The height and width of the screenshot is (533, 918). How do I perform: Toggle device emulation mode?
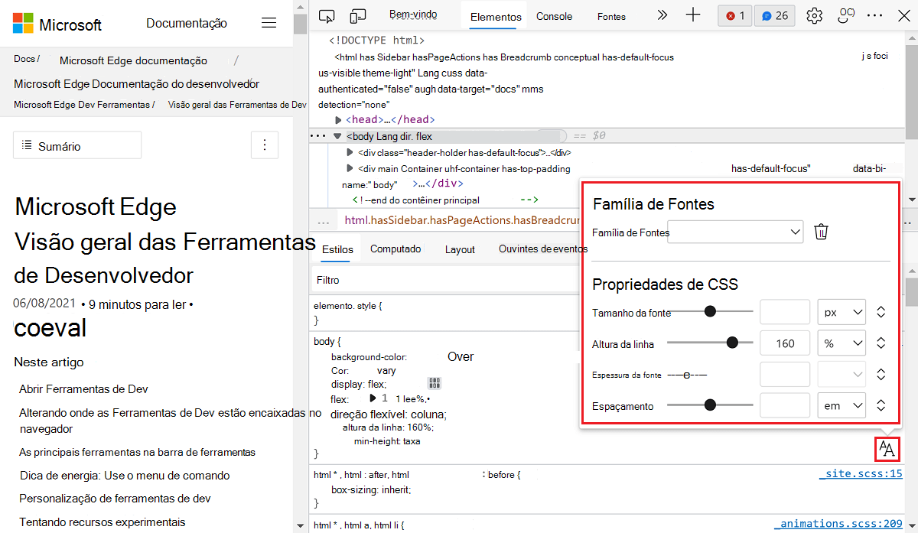tap(356, 15)
